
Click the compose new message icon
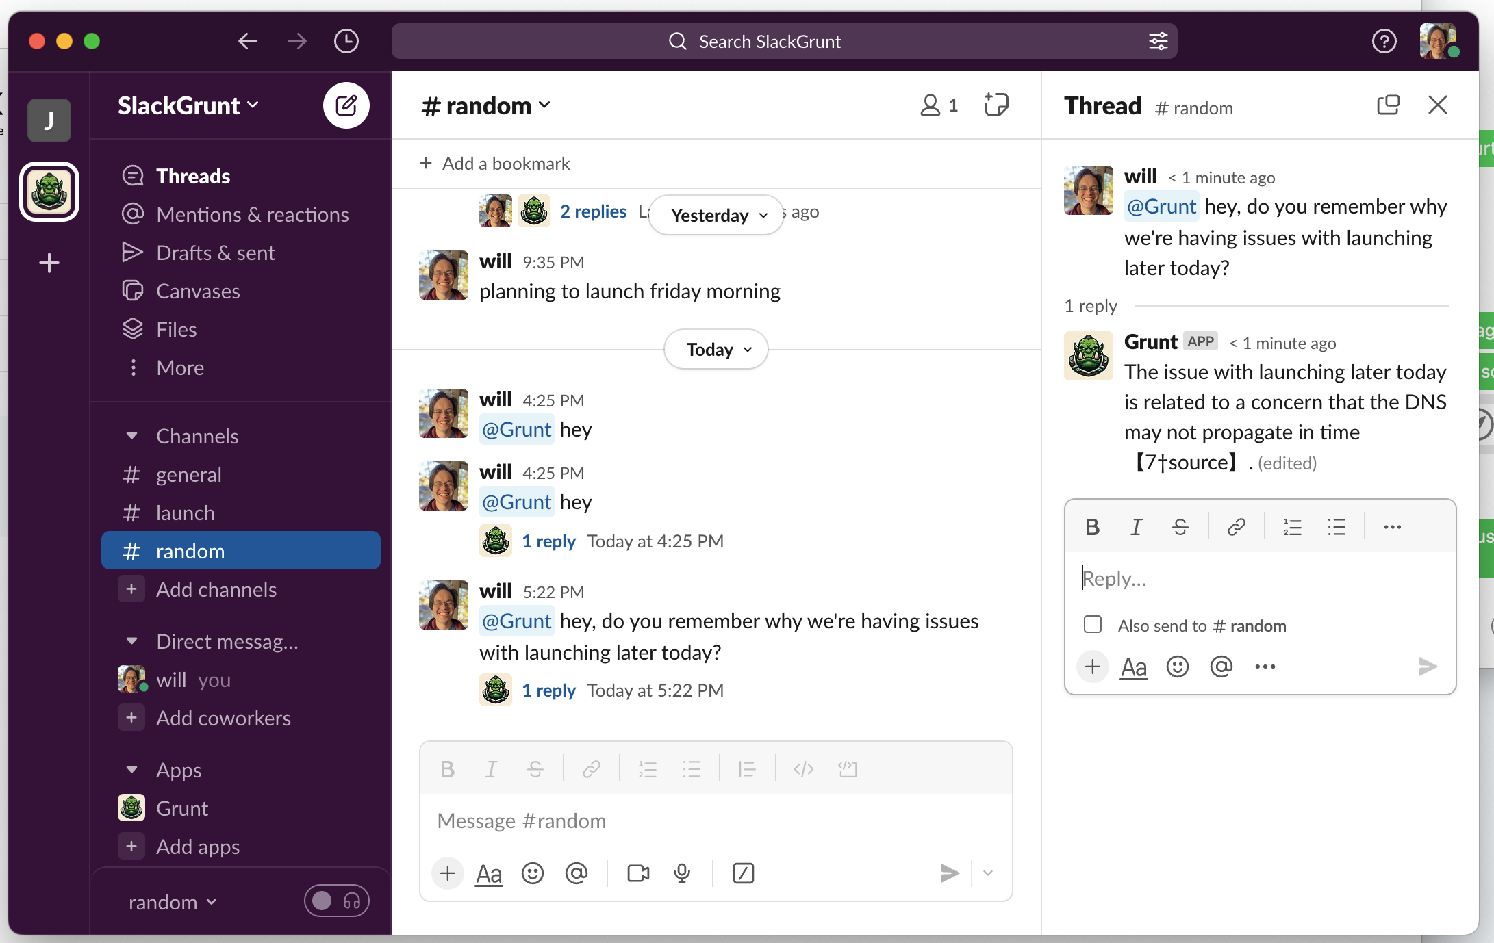(346, 105)
